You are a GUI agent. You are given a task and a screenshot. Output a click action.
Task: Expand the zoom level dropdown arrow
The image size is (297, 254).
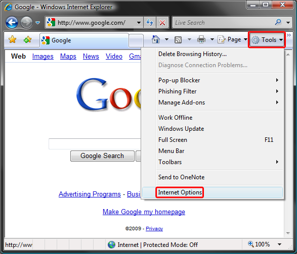pos(279,244)
